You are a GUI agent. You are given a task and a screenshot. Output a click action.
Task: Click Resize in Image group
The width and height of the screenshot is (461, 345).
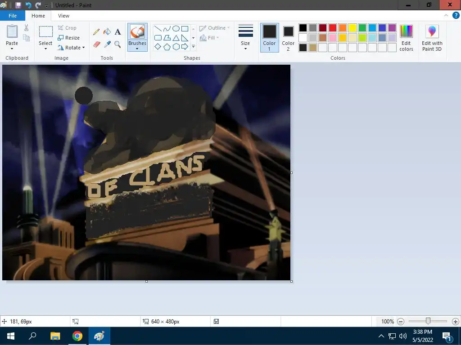coord(69,38)
